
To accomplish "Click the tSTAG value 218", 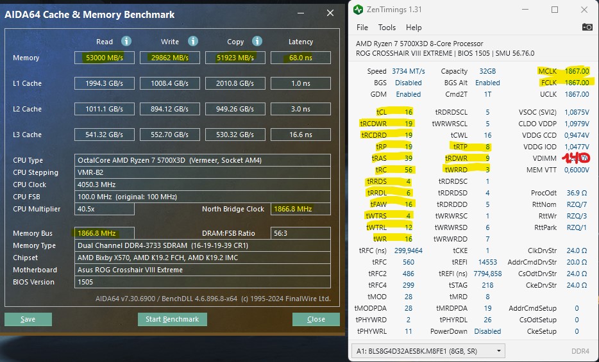I will pyautogui.click(x=487, y=285).
